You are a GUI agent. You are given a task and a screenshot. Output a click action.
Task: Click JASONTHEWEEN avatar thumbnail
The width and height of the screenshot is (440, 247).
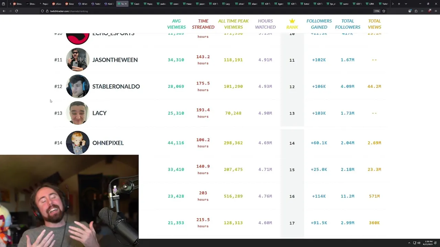pos(78,60)
